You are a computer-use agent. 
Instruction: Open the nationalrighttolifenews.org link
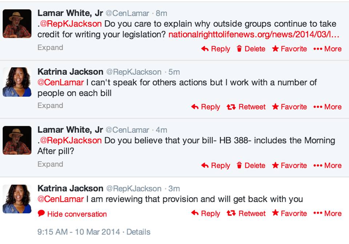point(254,35)
